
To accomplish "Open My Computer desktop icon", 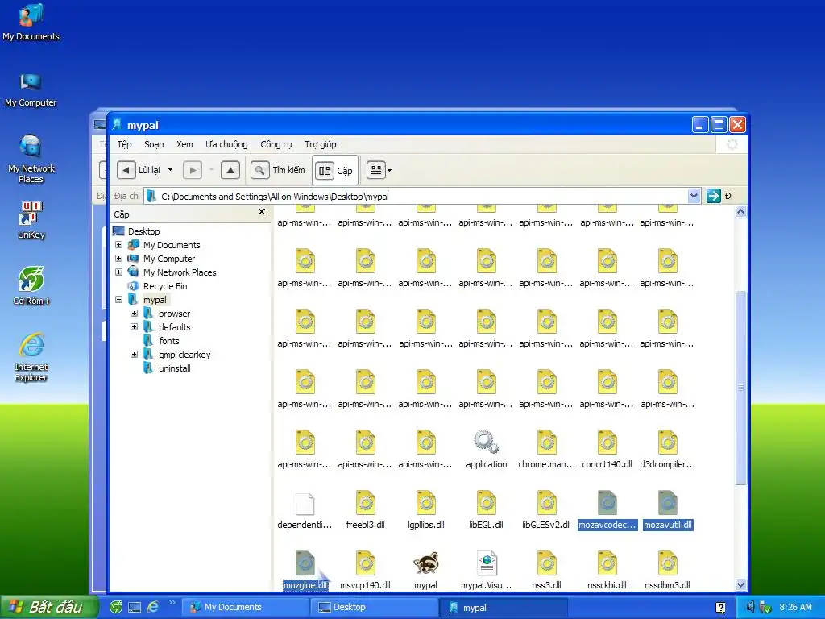I will [31, 89].
